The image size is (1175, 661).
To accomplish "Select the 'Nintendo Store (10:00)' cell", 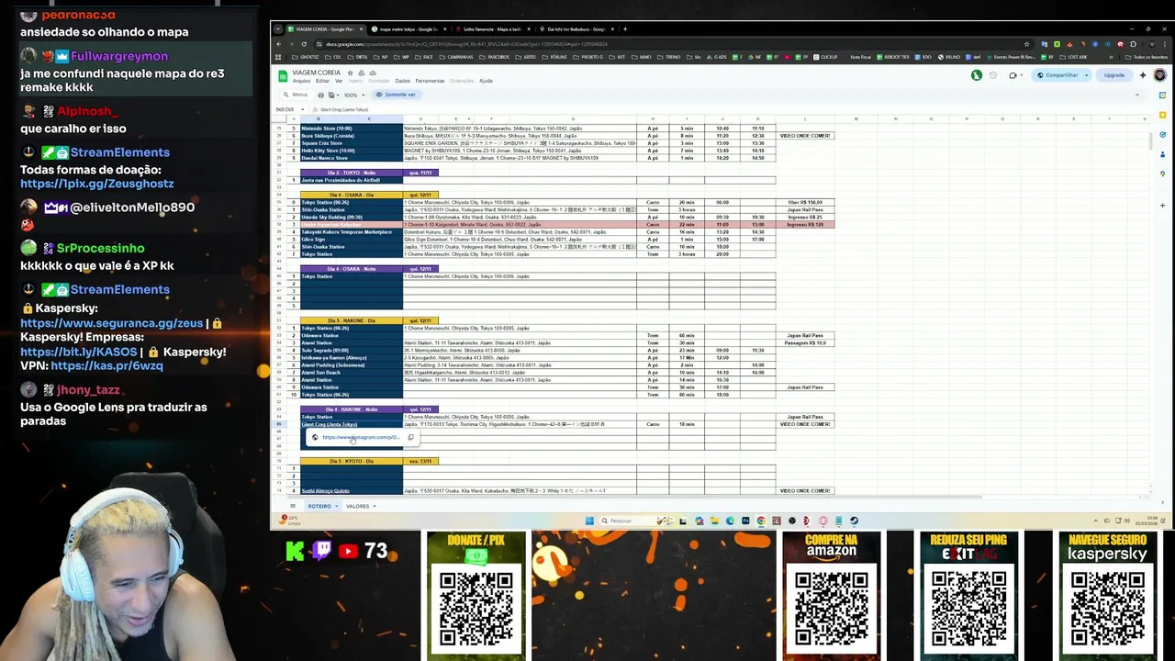I will (351, 129).
